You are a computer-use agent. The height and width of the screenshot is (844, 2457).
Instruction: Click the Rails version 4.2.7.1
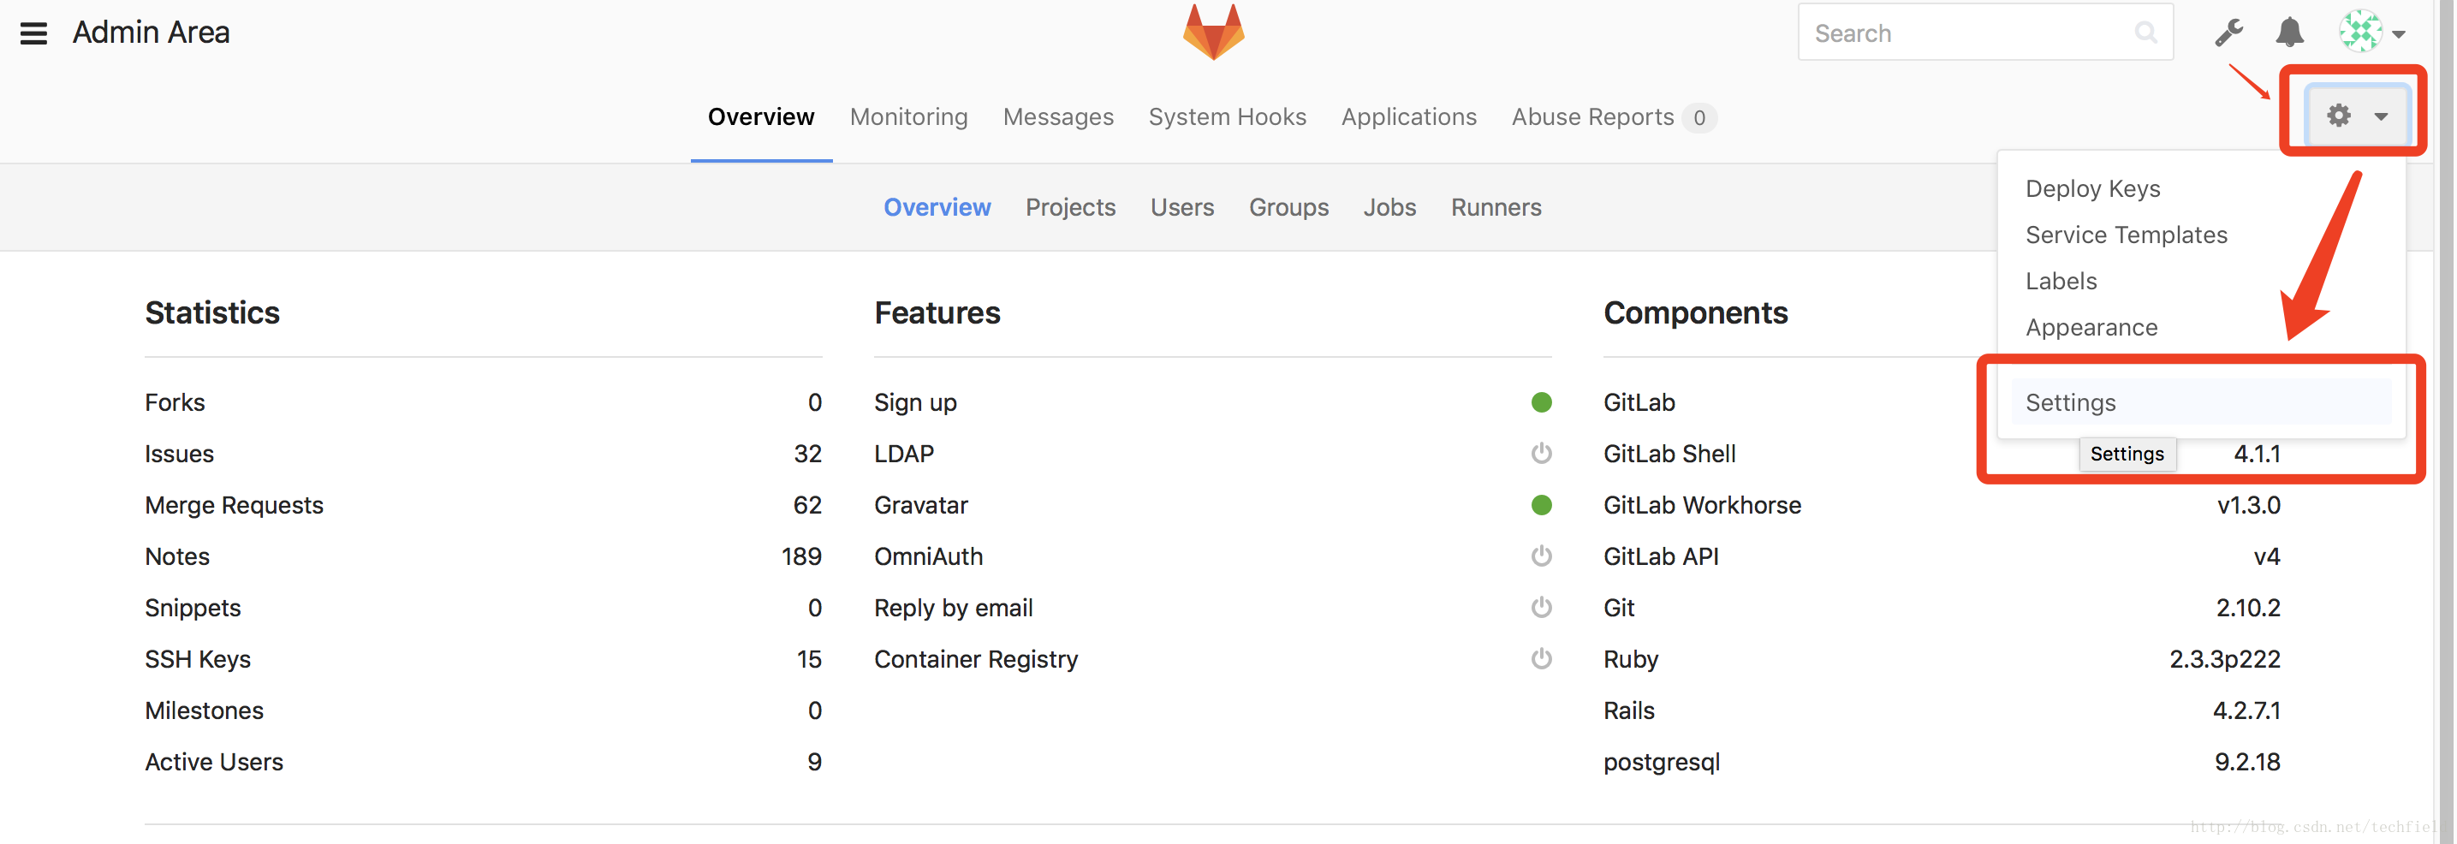pyautogui.click(x=2246, y=710)
